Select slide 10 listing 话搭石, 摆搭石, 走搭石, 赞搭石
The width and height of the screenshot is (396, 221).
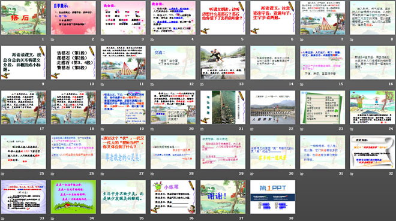[73, 63]
